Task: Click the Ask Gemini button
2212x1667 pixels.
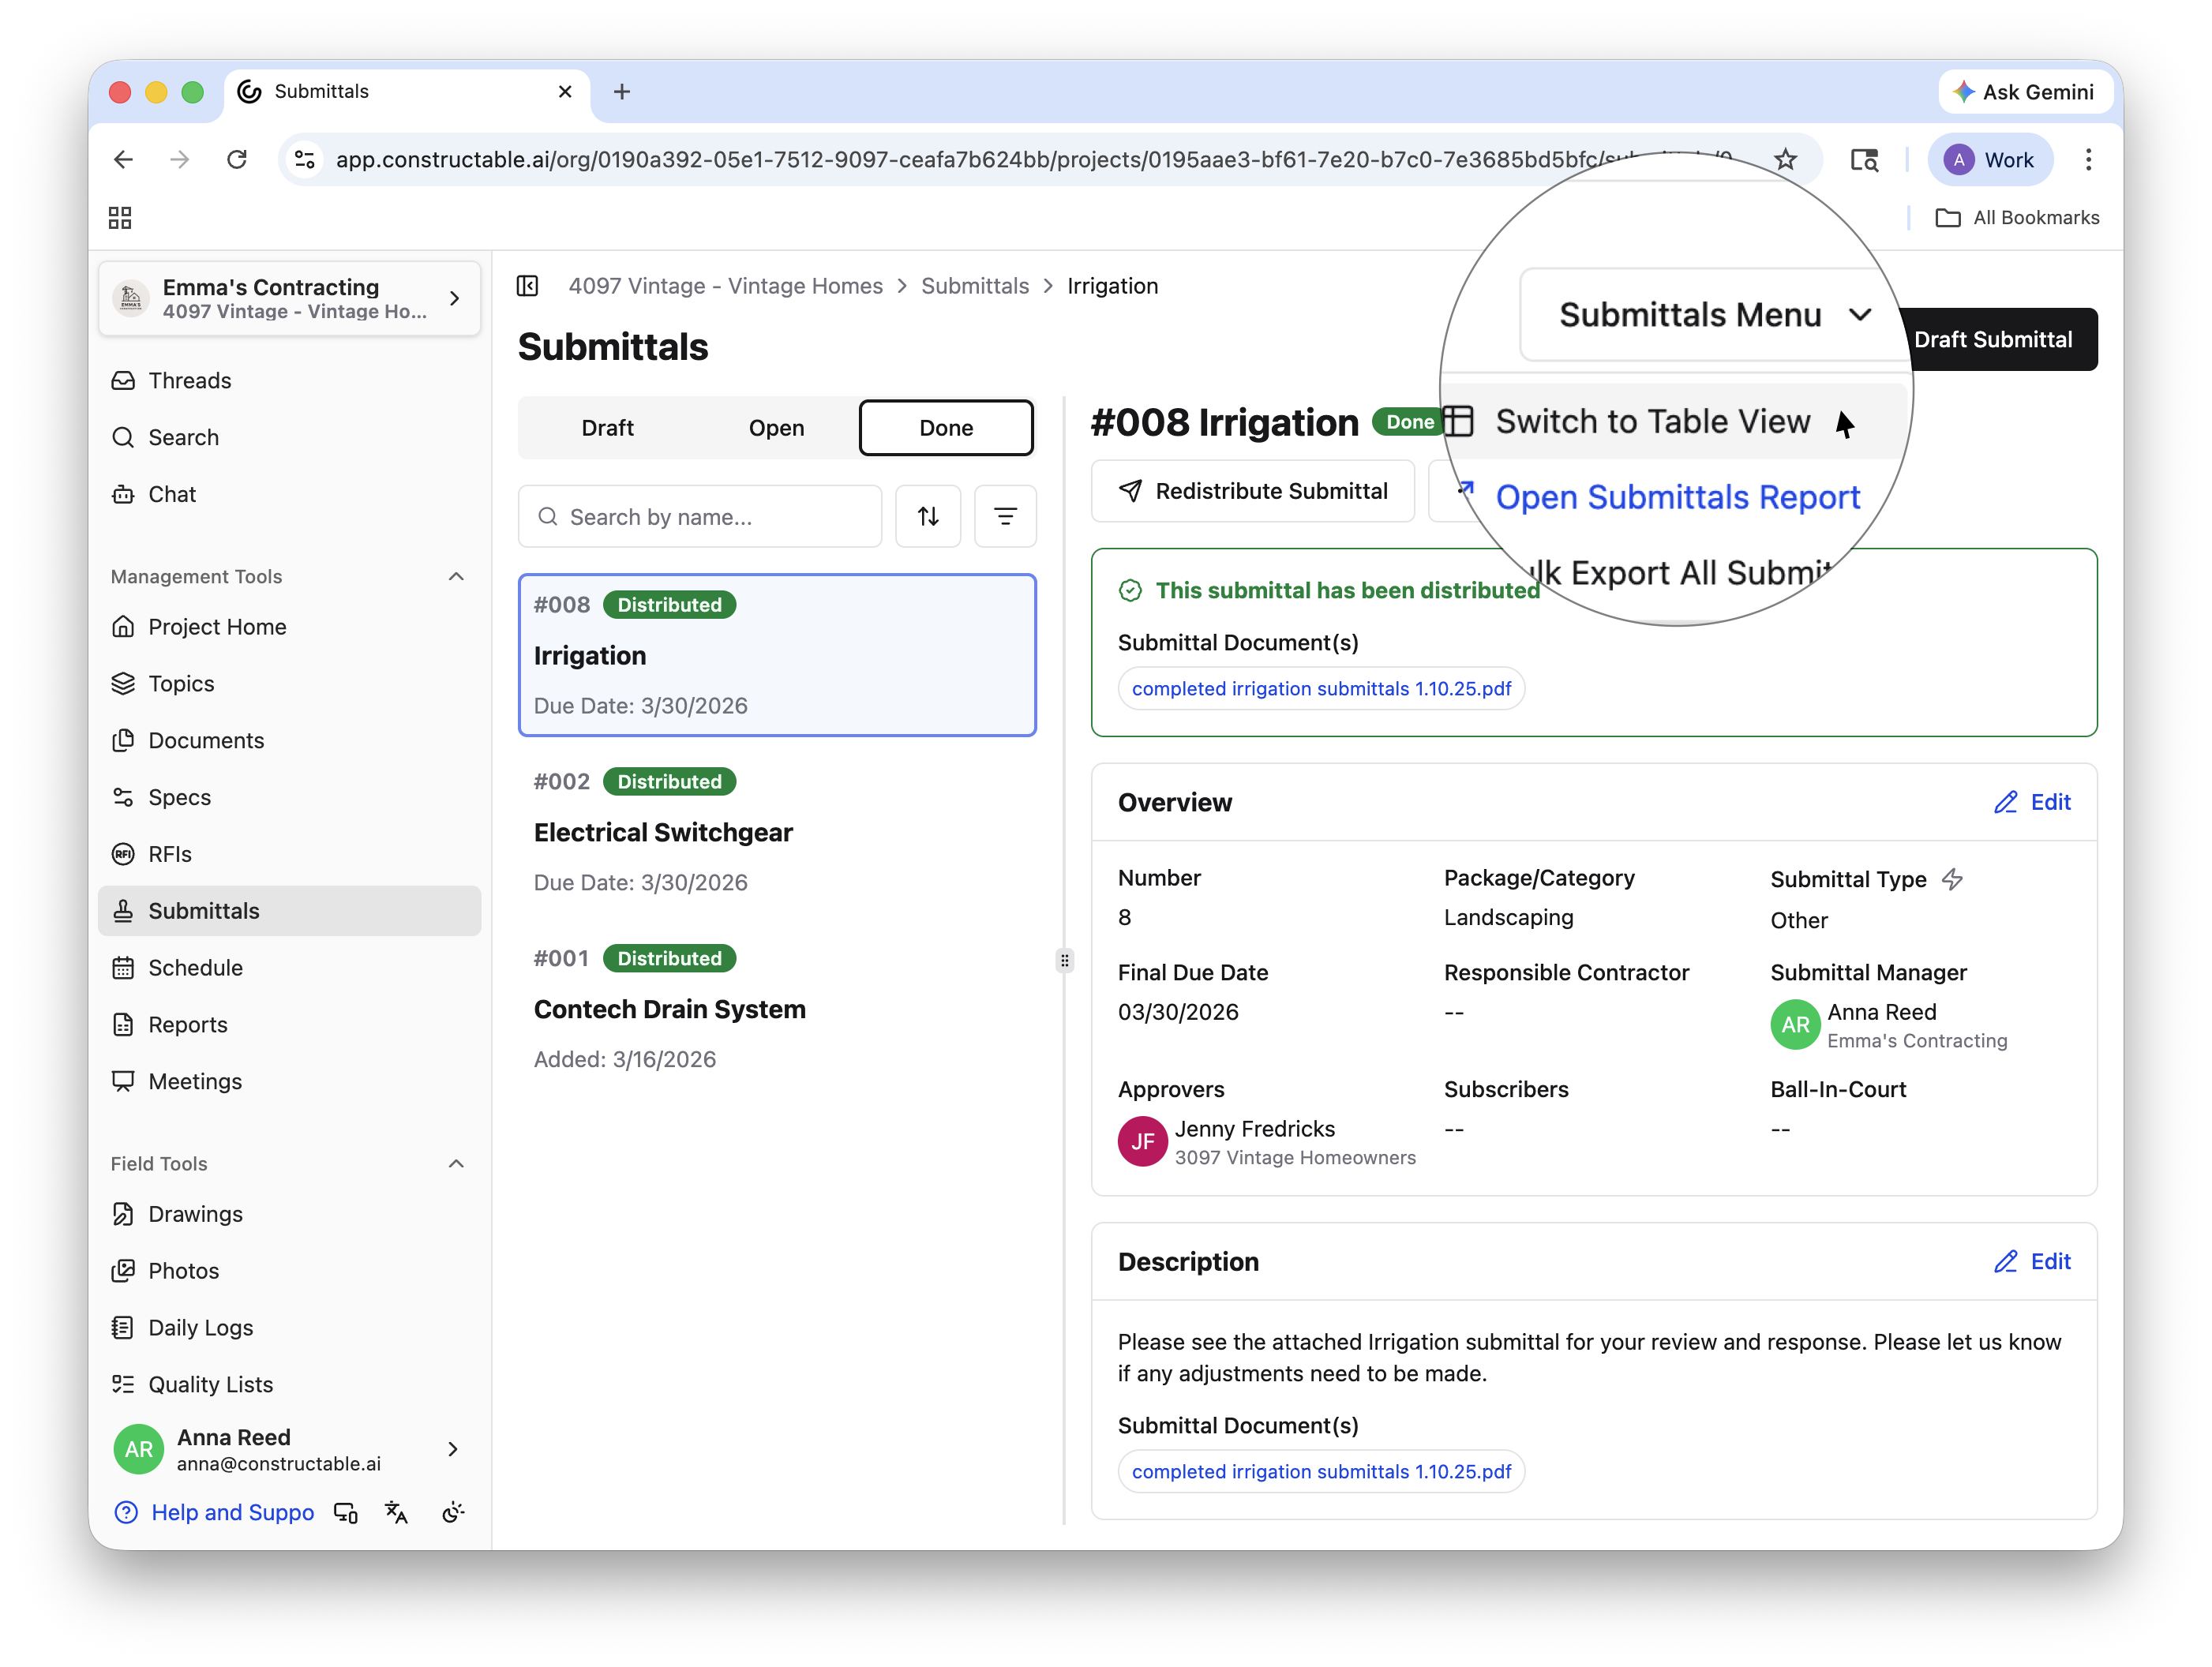Action: 2025,91
